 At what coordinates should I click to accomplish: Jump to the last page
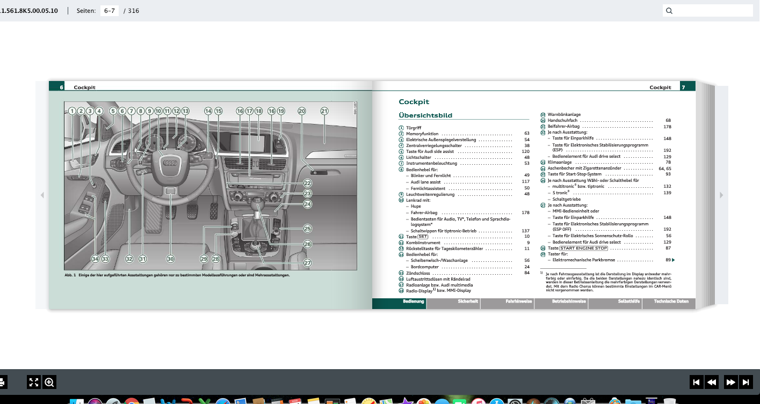point(745,383)
